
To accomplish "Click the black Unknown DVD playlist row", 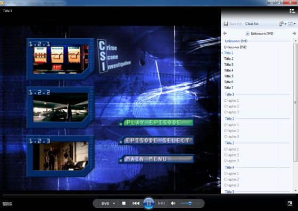I will (235, 47).
